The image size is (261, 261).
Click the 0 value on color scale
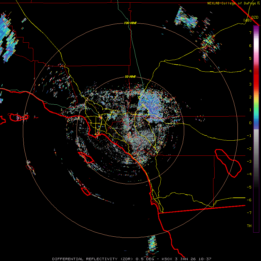coord(250,123)
